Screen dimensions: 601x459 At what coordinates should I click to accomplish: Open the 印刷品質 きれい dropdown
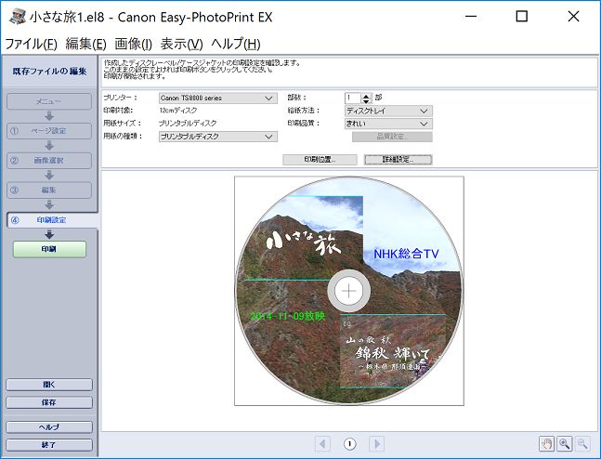click(388, 124)
